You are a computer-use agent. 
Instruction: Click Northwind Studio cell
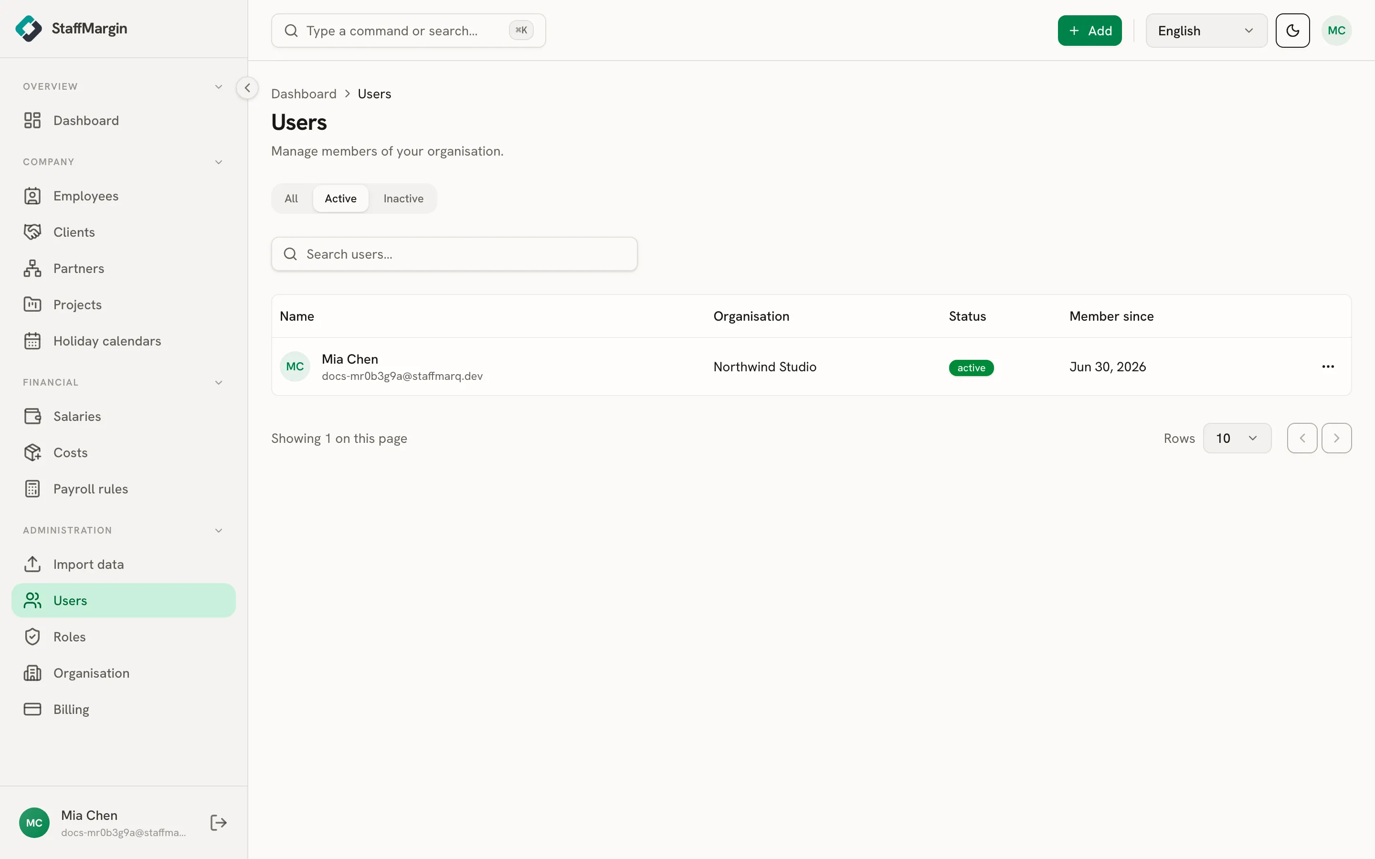pos(765,367)
